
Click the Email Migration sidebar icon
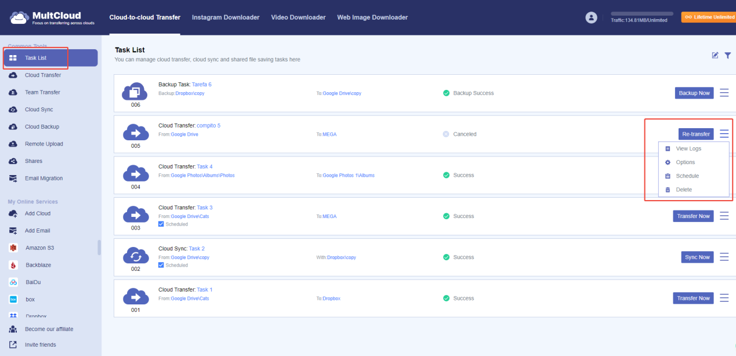click(13, 179)
